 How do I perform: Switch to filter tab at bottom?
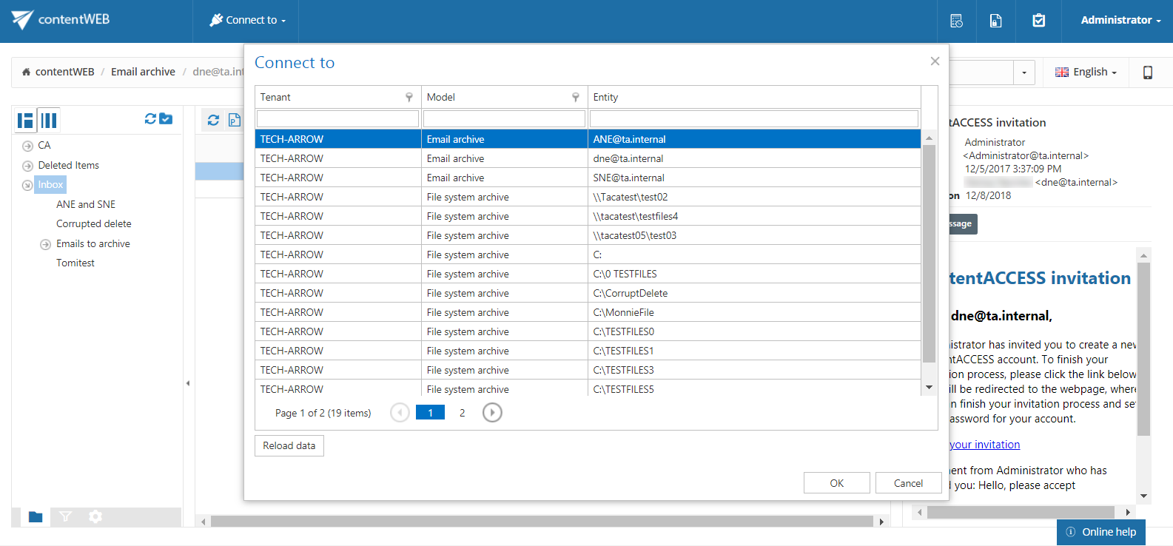[x=65, y=516]
